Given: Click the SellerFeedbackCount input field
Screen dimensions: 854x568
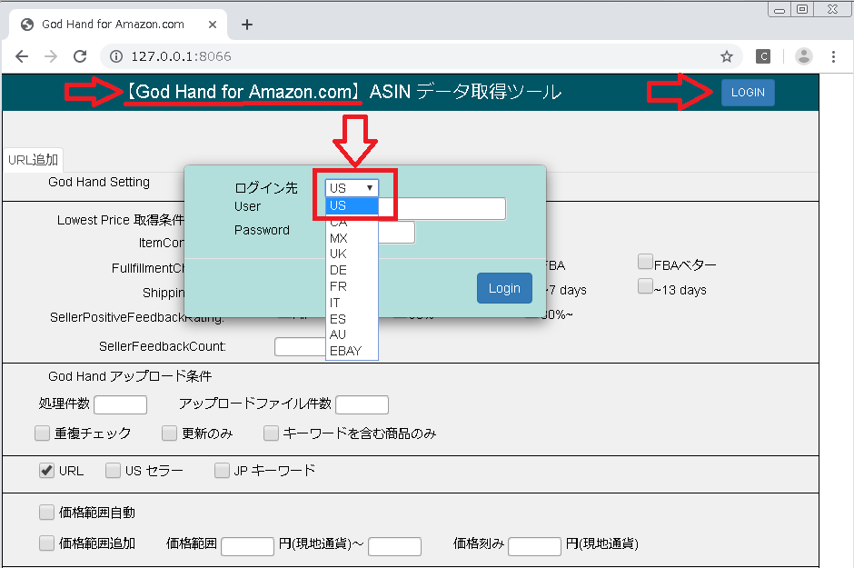Looking at the screenshot, I should (x=300, y=347).
